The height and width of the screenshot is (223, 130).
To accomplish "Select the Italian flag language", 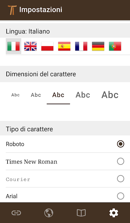I will pos(13,46).
